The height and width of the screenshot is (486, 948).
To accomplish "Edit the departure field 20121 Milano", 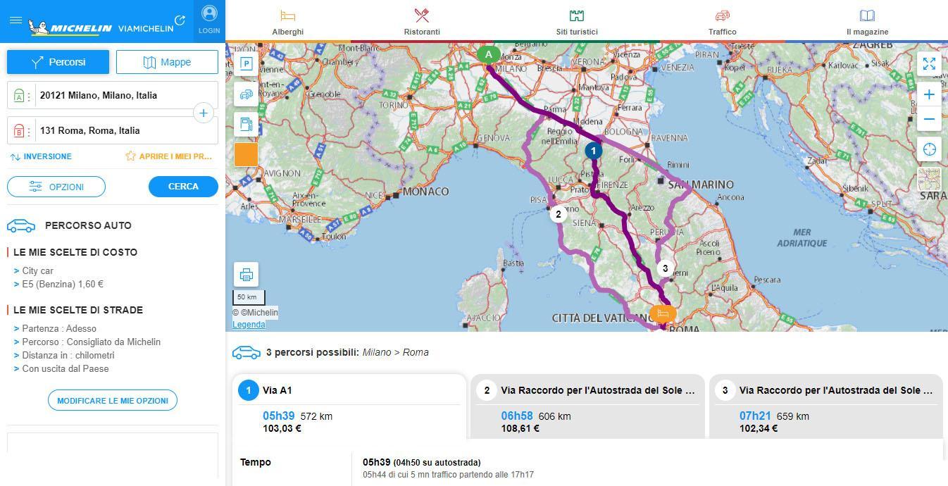I will click(113, 95).
